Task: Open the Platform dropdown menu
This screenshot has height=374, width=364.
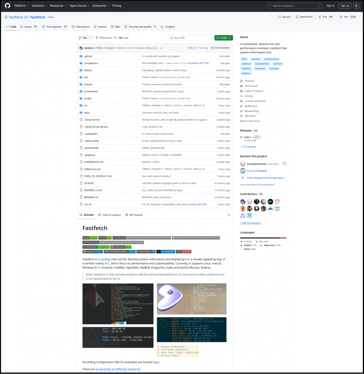Action: [x=21, y=5]
